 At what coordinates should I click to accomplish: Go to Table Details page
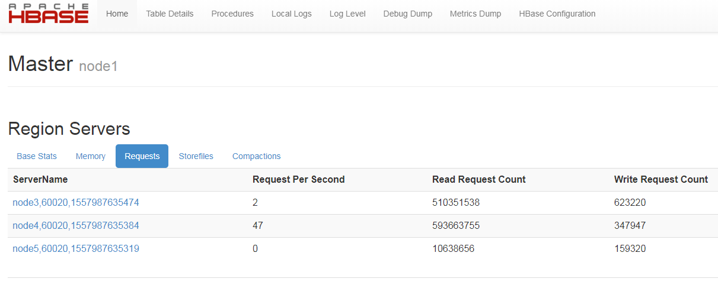[x=170, y=14]
